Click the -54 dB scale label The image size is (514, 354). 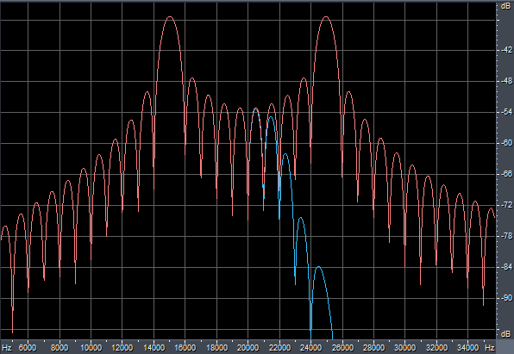point(506,112)
